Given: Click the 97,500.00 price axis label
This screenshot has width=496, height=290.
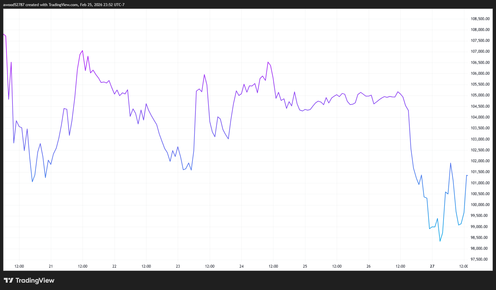Looking at the screenshot, I should click(x=479, y=259).
